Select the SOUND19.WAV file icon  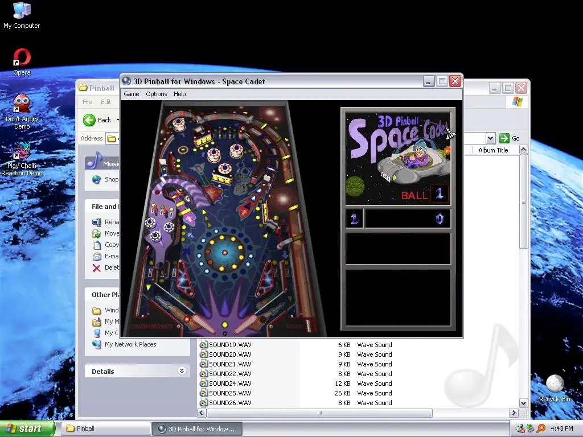[x=203, y=345]
